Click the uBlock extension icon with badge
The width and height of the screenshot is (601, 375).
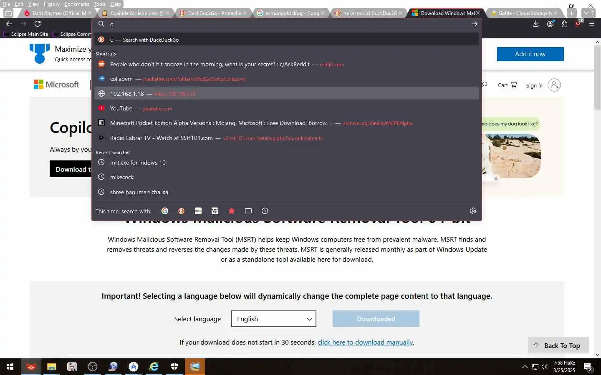[x=578, y=23]
